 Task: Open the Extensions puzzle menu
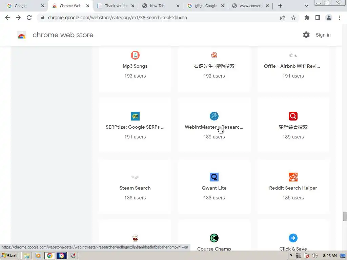[x=307, y=18]
